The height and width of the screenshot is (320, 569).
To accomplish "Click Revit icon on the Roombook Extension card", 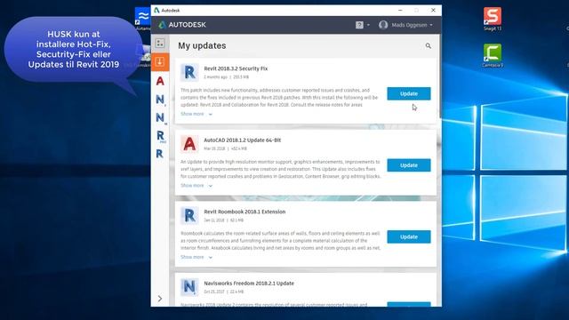I will [189, 215].
